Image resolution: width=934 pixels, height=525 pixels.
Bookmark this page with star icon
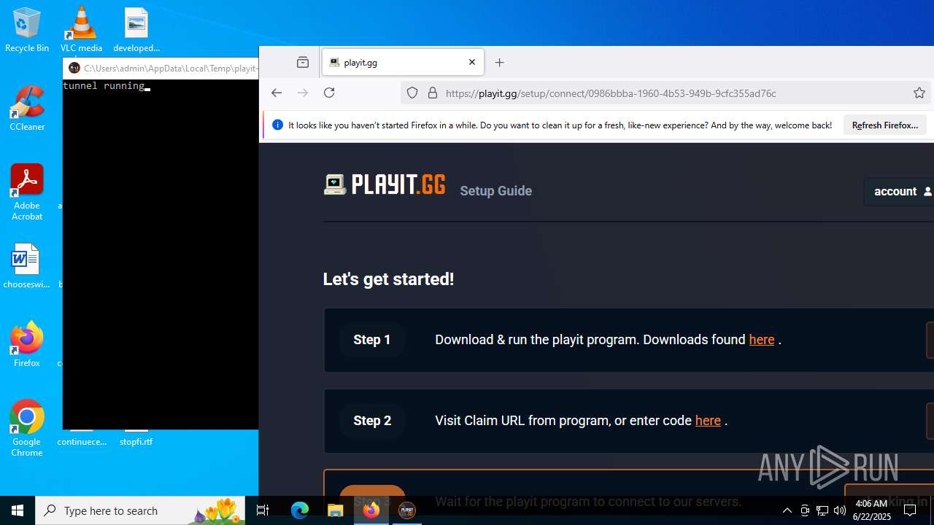[919, 93]
